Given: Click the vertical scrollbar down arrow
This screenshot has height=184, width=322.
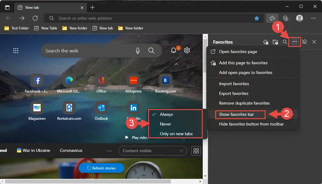Looking at the screenshot, I should pyautogui.click(x=205, y=176).
